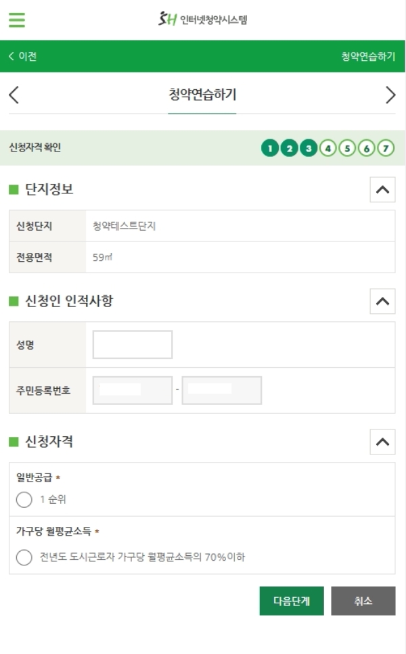Screen dimensions: 406x654
Task: Select step 1 circle indicator
Action: [x=270, y=148]
